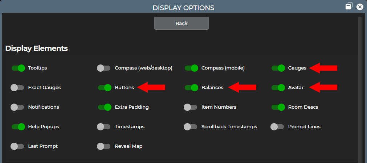
Task: Enable Compass (web/desktop) toggle
Action: pos(104,68)
